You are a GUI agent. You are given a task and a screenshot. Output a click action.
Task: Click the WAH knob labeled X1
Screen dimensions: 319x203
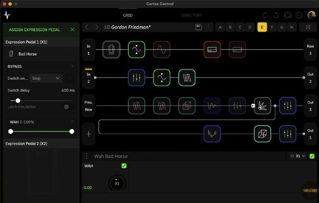tap(117, 183)
